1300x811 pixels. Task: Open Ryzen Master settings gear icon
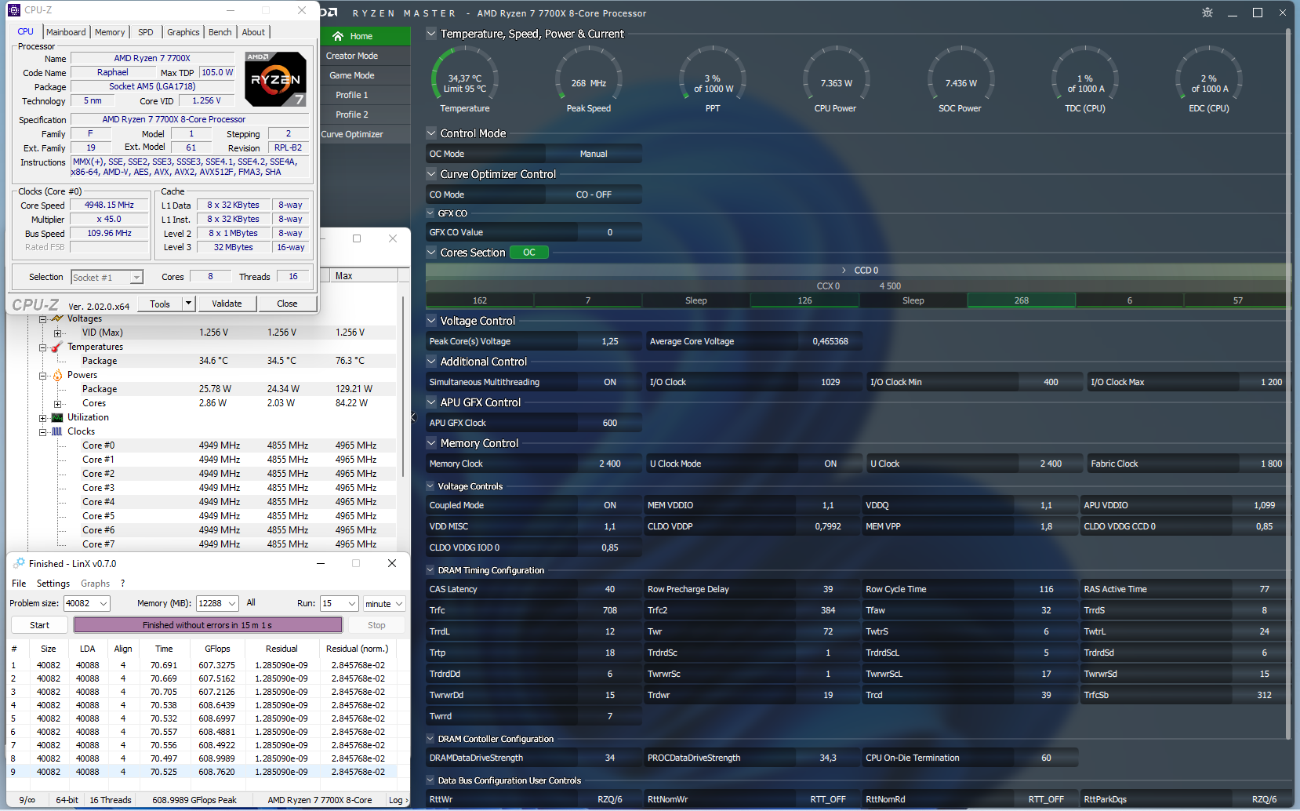1207,13
